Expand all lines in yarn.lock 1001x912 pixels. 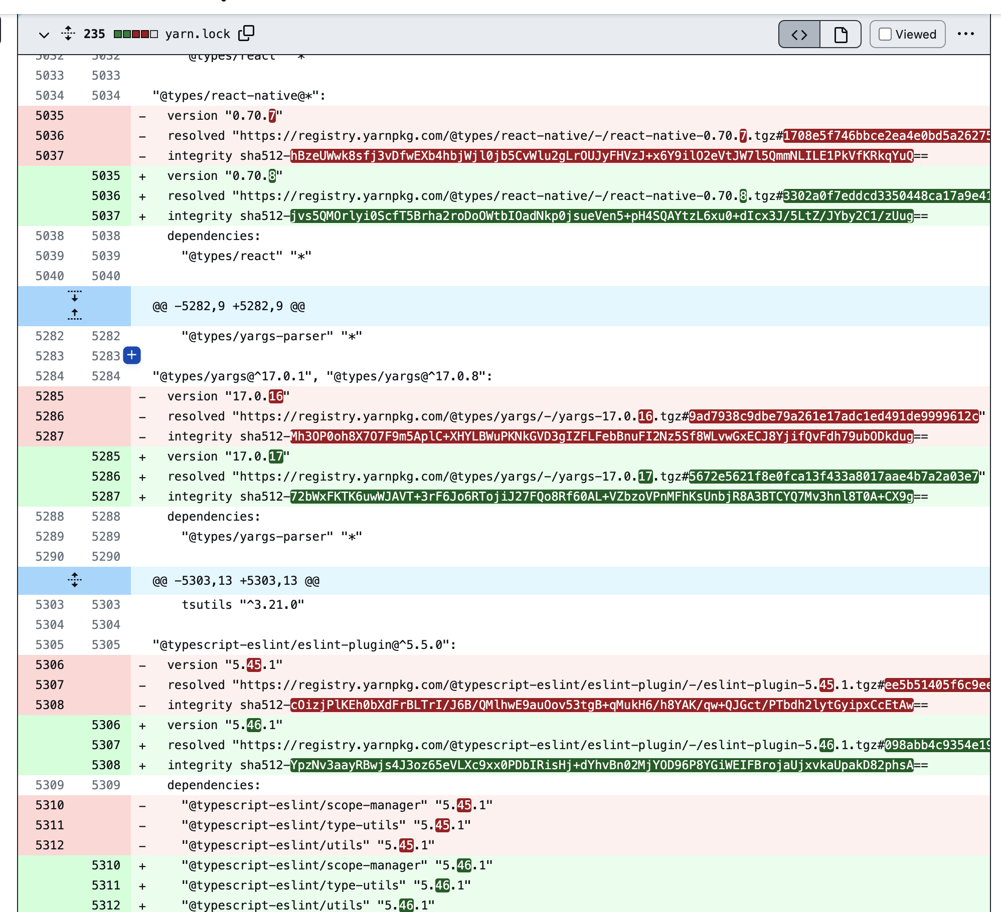pyautogui.click(x=68, y=34)
